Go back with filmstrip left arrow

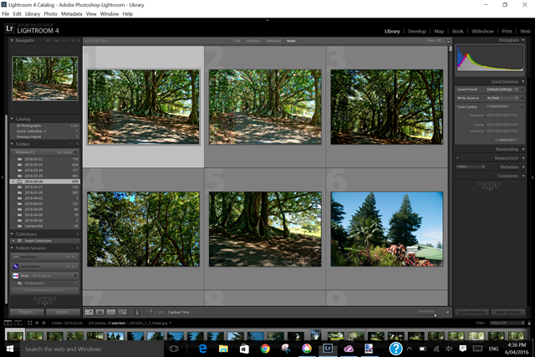[x=37, y=323]
